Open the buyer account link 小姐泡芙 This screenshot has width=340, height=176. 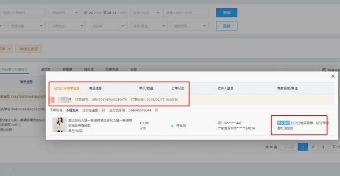click(72, 110)
